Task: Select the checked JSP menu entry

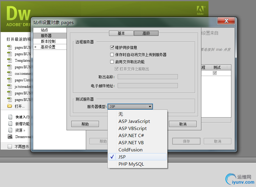Action: click(x=138, y=157)
